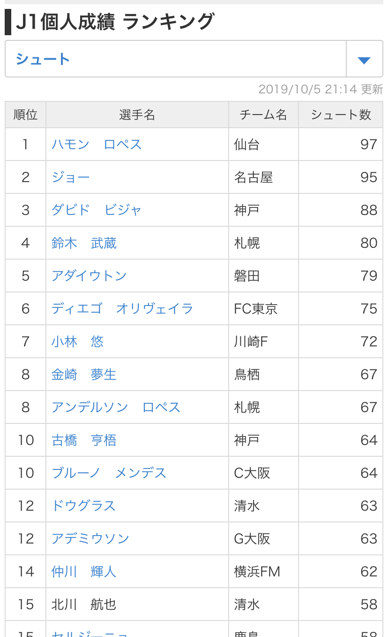Open player profile 鈴木 武蔵

(84, 243)
